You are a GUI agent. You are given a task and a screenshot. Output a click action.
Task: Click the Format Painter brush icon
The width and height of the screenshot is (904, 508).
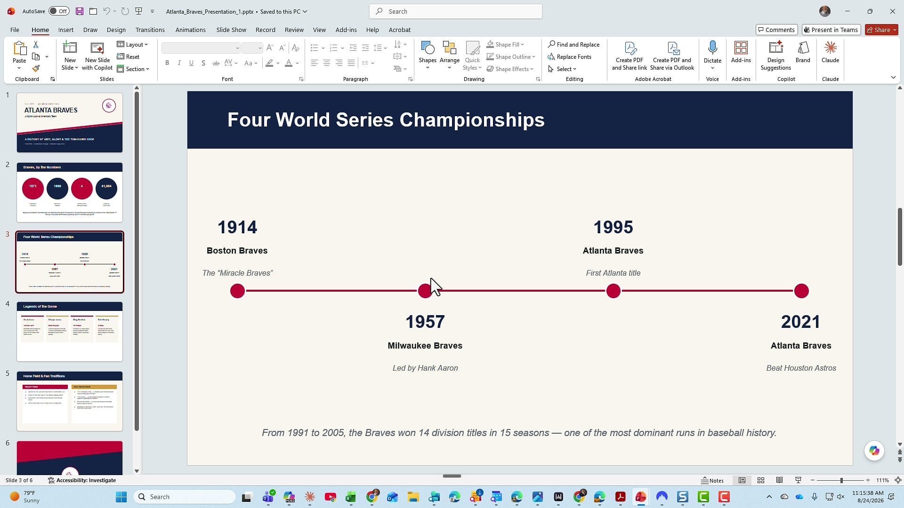[x=36, y=69]
